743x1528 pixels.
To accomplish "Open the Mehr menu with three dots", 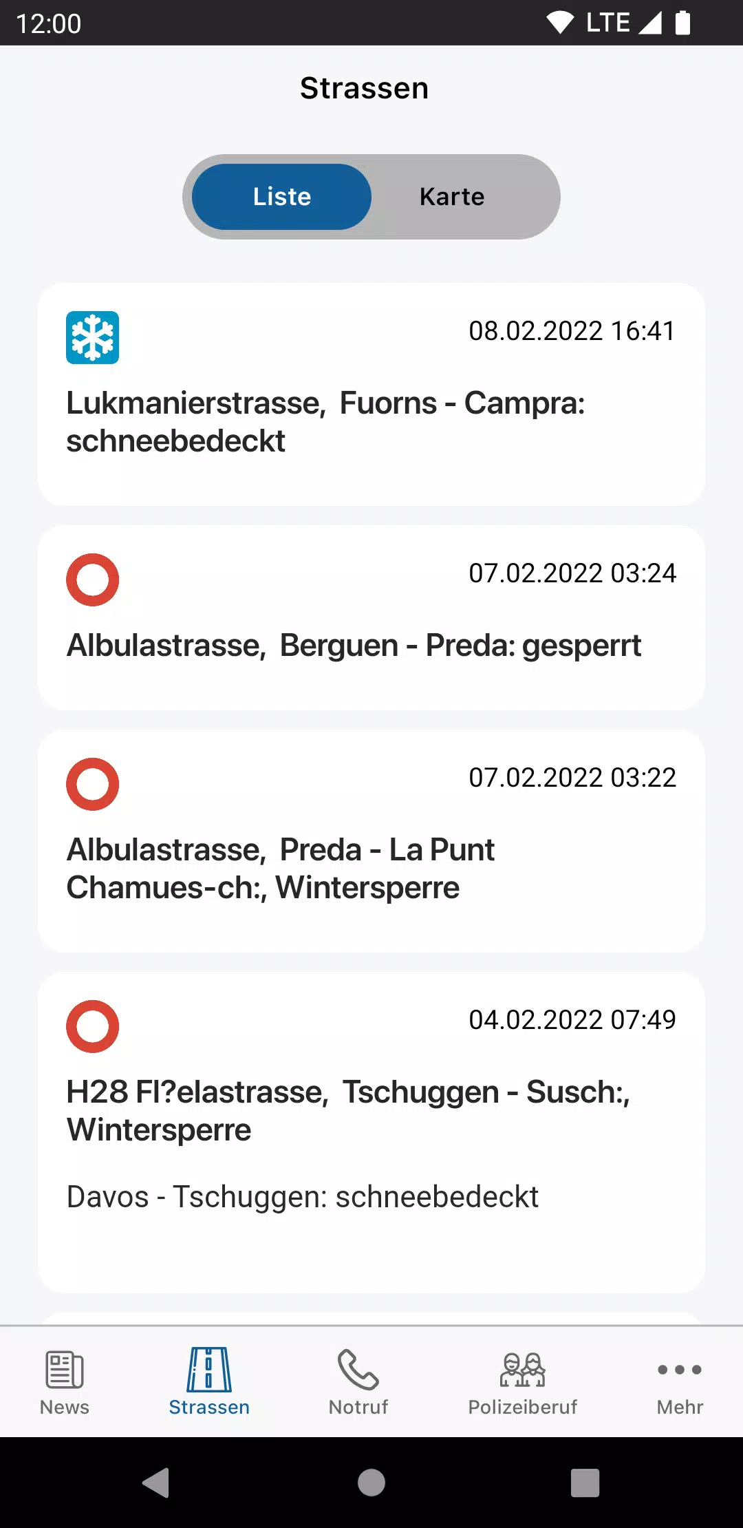I will pyautogui.click(x=680, y=1382).
